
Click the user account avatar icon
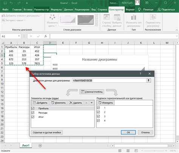[x=137, y=3]
